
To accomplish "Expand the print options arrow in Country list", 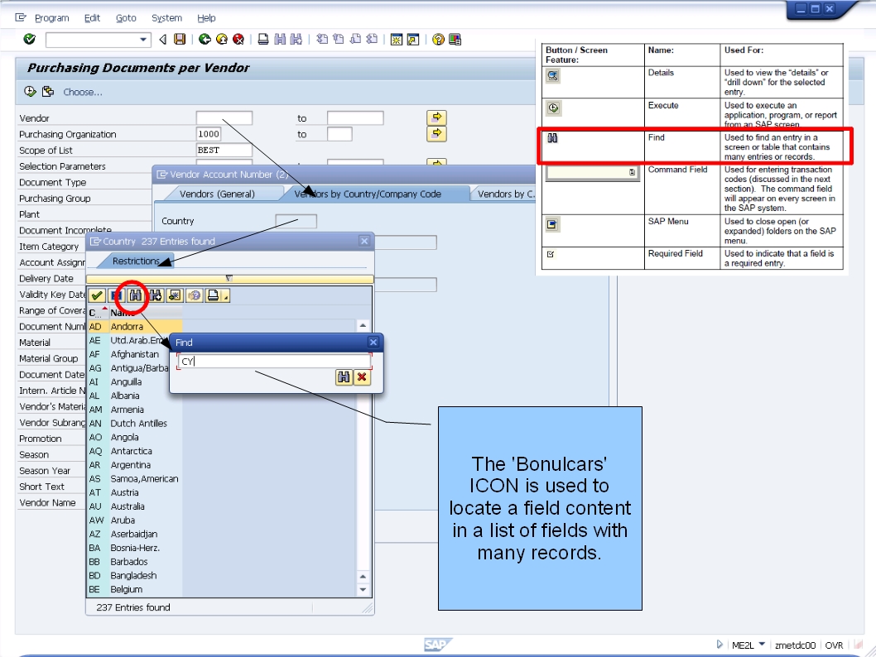I will [x=226, y=298].
